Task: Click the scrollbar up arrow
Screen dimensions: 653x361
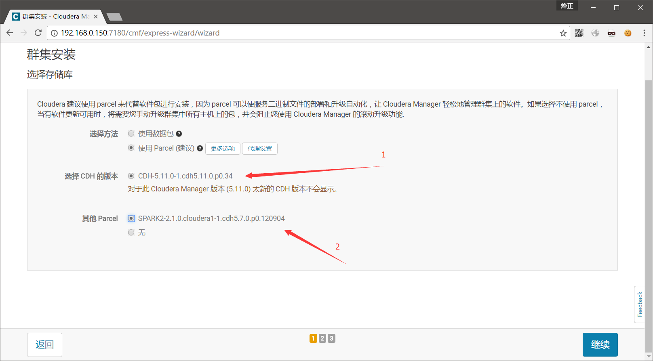Action: coord(649,47)
